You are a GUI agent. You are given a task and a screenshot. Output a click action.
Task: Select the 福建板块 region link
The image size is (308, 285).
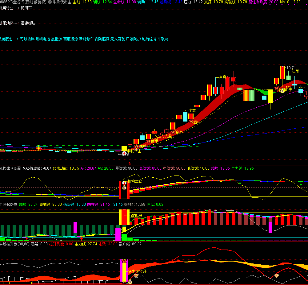coord(28,23)
